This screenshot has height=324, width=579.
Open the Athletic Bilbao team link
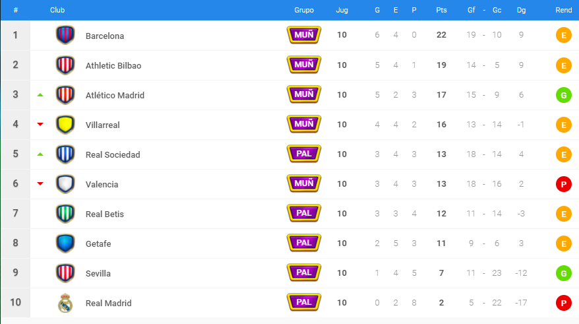pos(113,66)
